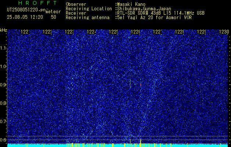The image size is (231, 147).
Task: Click the 1230 time marker
Action: point(224,32)
